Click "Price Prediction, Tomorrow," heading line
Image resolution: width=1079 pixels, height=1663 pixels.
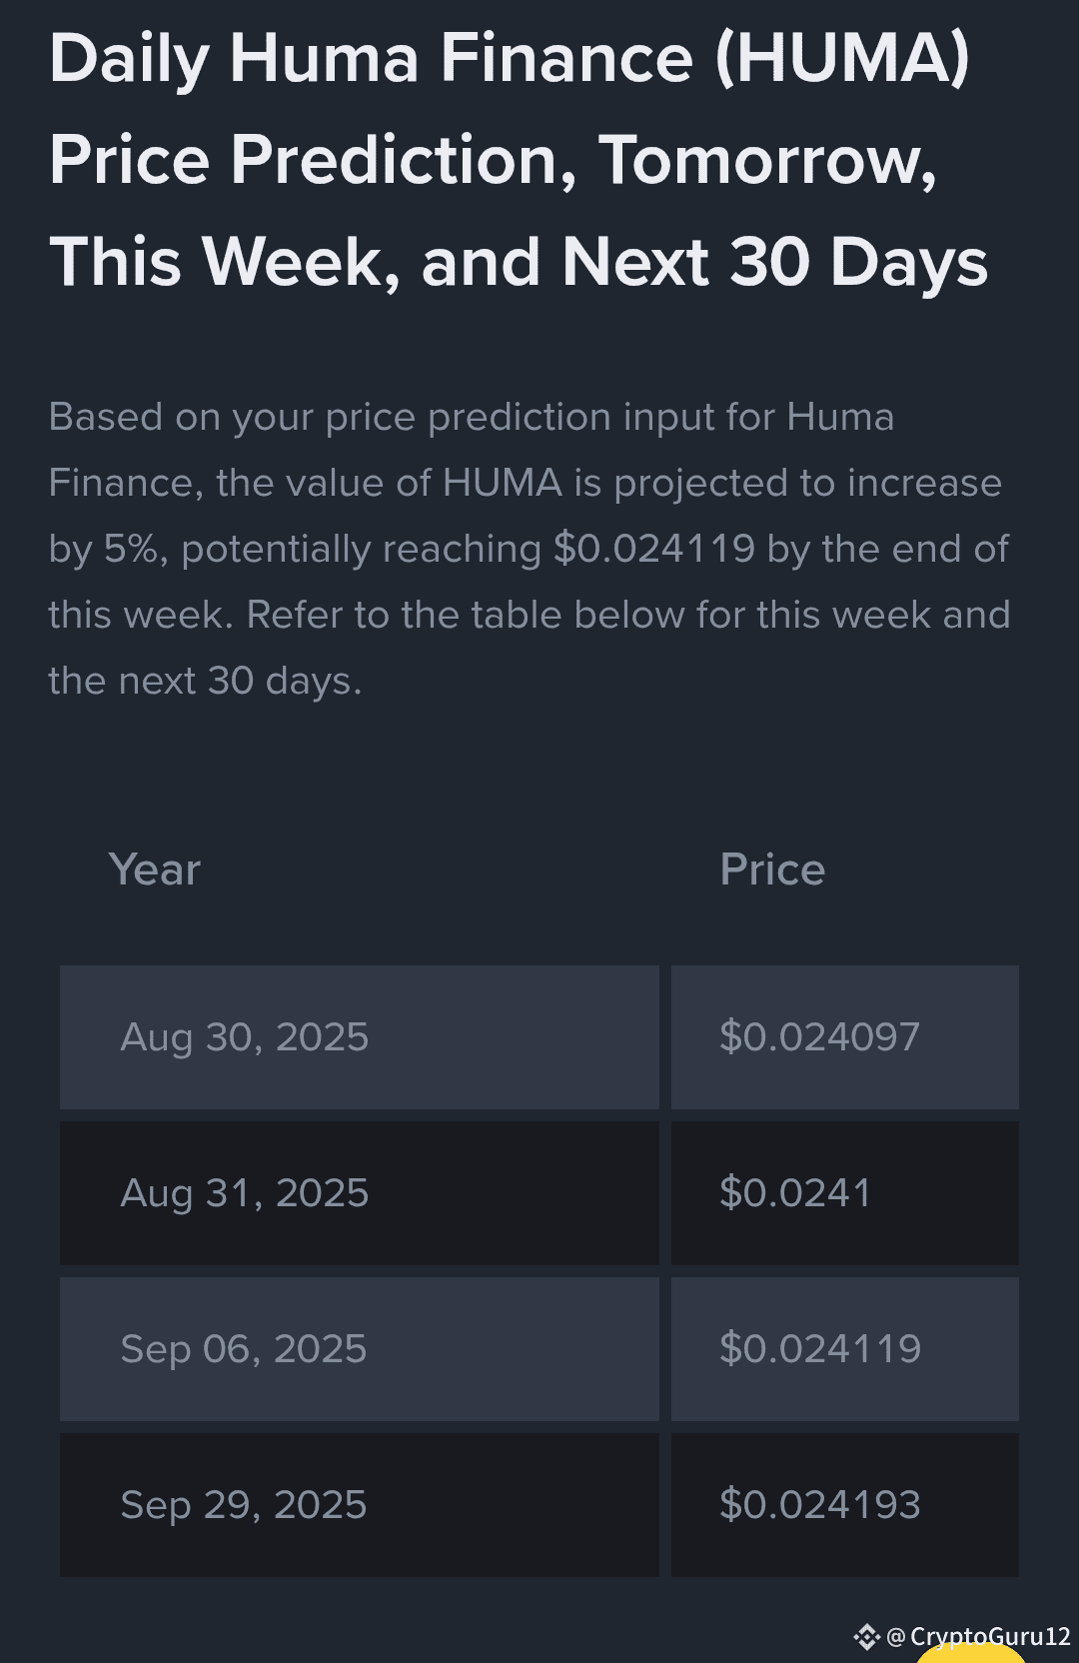(x=494, y=162)
